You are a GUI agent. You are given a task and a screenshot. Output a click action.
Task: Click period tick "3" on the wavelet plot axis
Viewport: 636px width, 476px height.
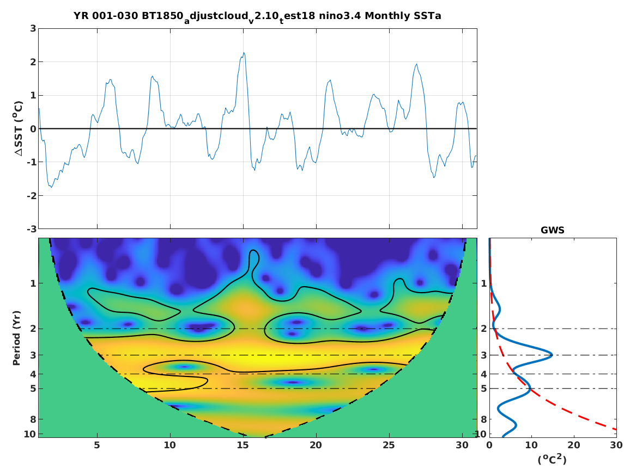coord(33,355)
